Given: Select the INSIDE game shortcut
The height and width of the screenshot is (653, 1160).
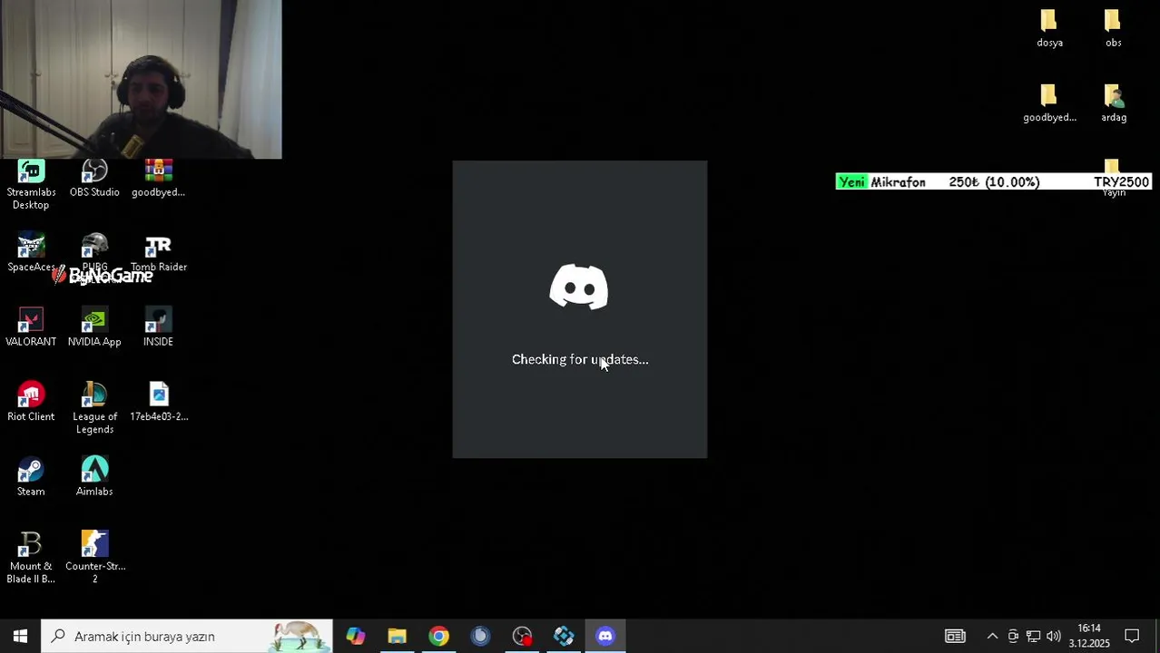Looking at the screenshot, I should [x=158, y=328].
